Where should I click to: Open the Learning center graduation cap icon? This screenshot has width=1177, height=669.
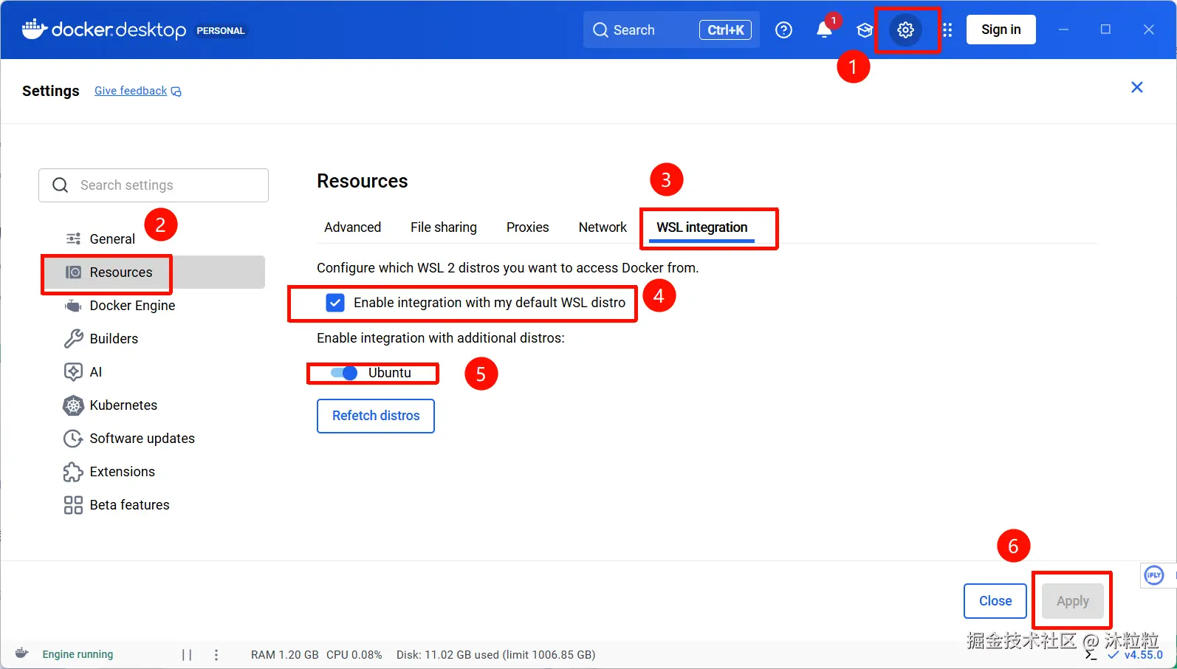[865, 30]
